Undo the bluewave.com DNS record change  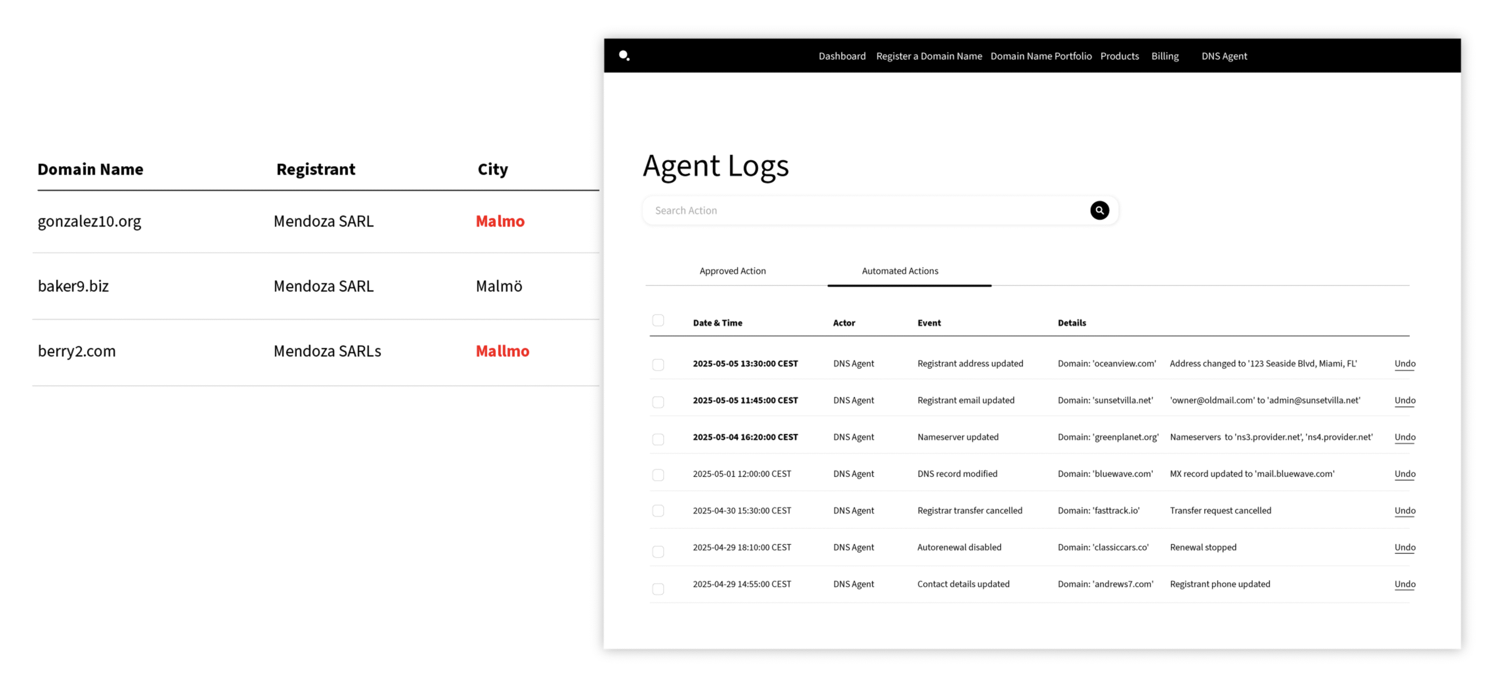point(1404,474)
